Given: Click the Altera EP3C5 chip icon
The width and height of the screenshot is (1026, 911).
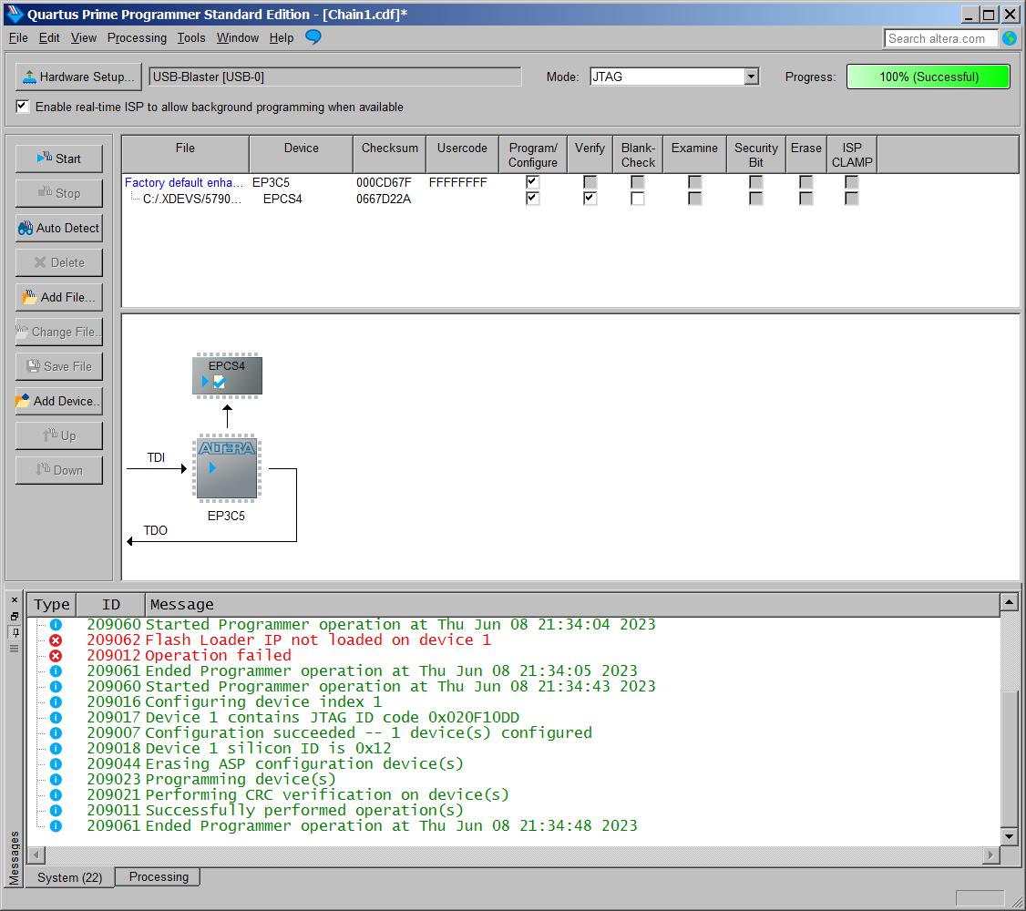Looking at the screenshot, I should [x=227, y=468].
